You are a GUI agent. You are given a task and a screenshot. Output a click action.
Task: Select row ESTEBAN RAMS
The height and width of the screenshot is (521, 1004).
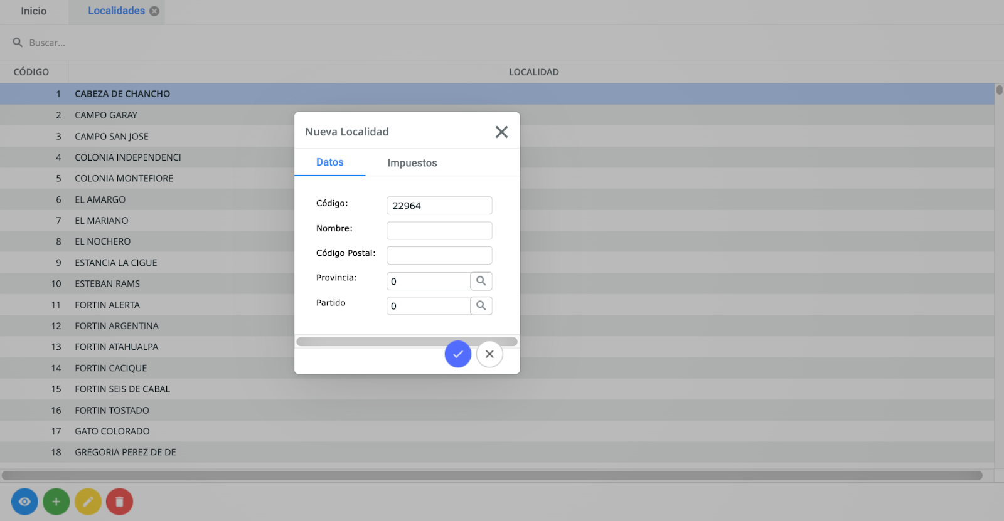[497, 283]
